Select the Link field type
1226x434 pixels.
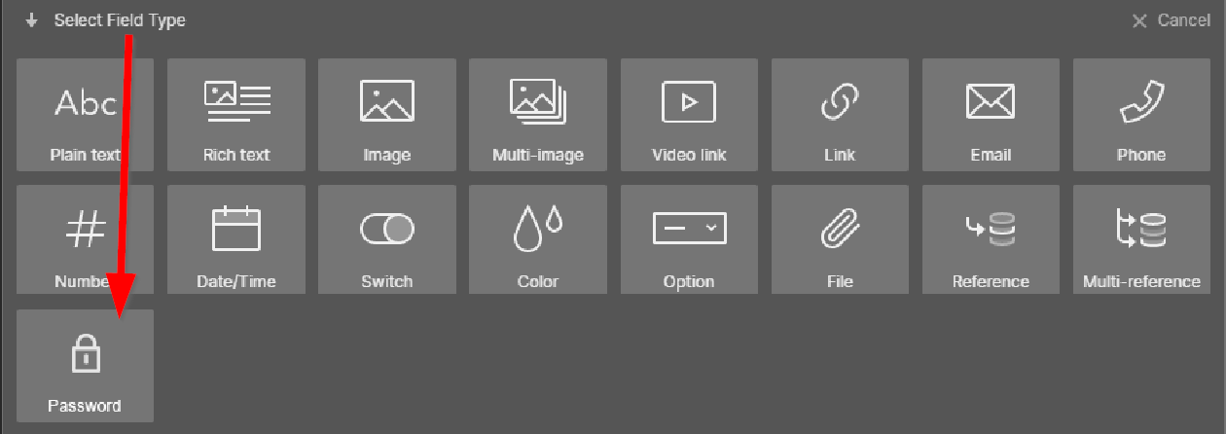click(840, 115)
